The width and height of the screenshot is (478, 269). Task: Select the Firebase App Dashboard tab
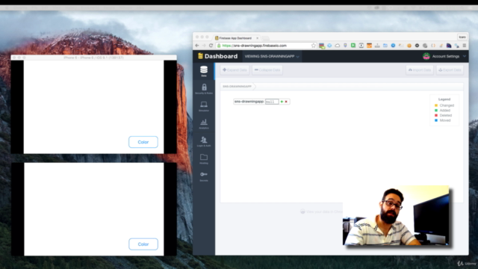pos(235,38)
